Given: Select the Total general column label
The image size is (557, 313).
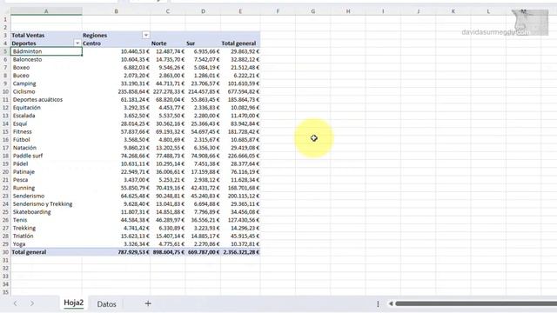Looking at the screenshot, I should click(240, 43).
